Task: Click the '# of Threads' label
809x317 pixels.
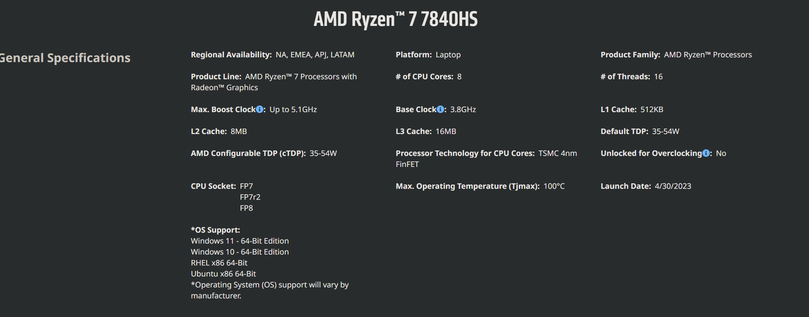Action: click(625, 77)
